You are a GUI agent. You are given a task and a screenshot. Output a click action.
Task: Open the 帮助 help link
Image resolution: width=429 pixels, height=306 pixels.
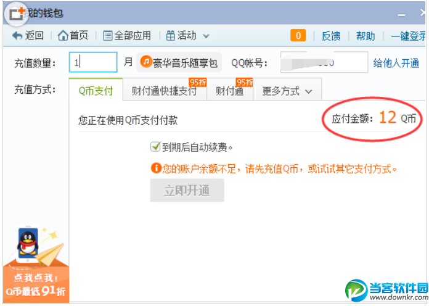click(x=366, y=36)
